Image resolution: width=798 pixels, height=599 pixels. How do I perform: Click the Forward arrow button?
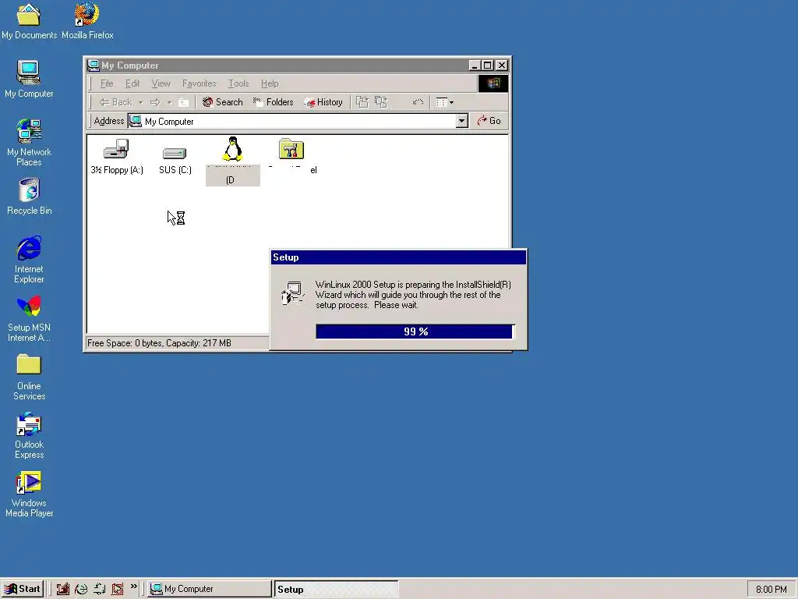coord(155,102)
